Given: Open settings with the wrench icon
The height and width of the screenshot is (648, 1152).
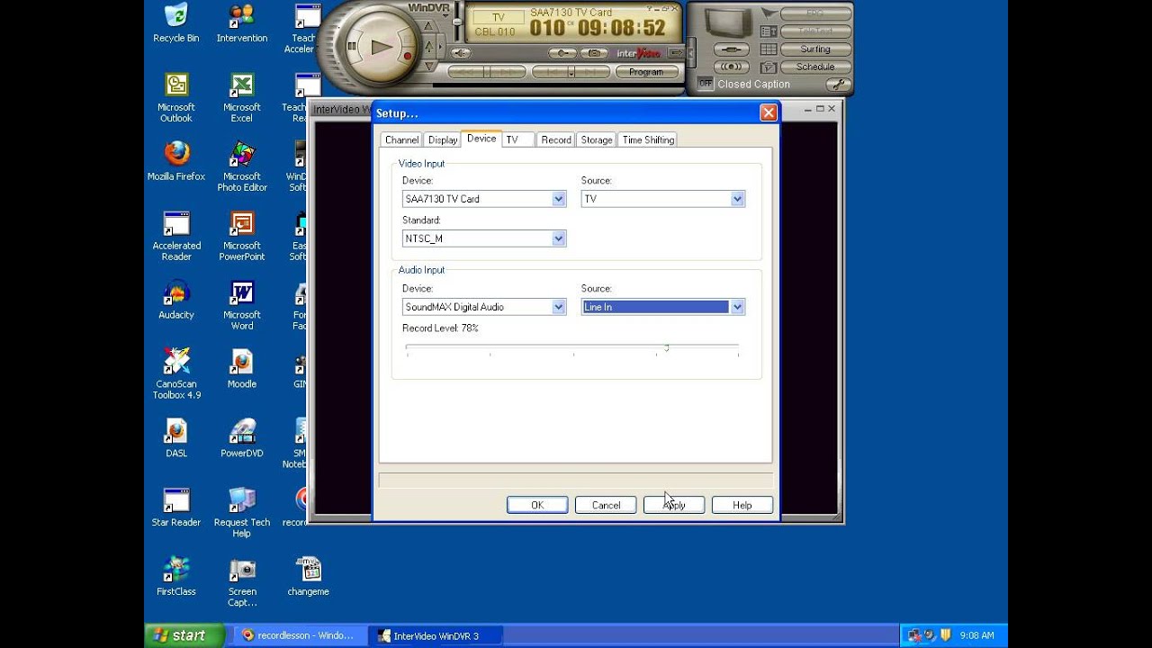Looking at the screenshot, I should (x=838, y=85).
